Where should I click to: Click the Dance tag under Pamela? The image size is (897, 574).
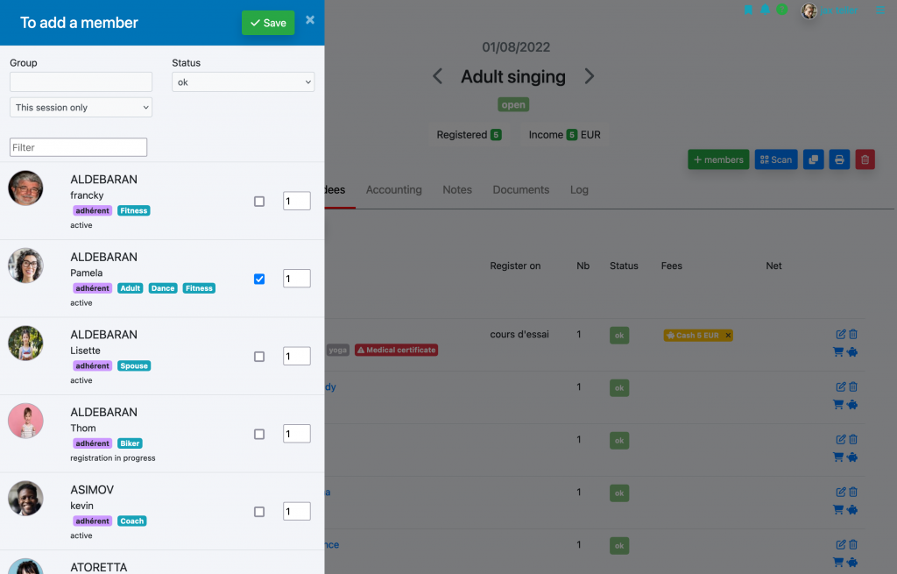click(x=163, y=287)
